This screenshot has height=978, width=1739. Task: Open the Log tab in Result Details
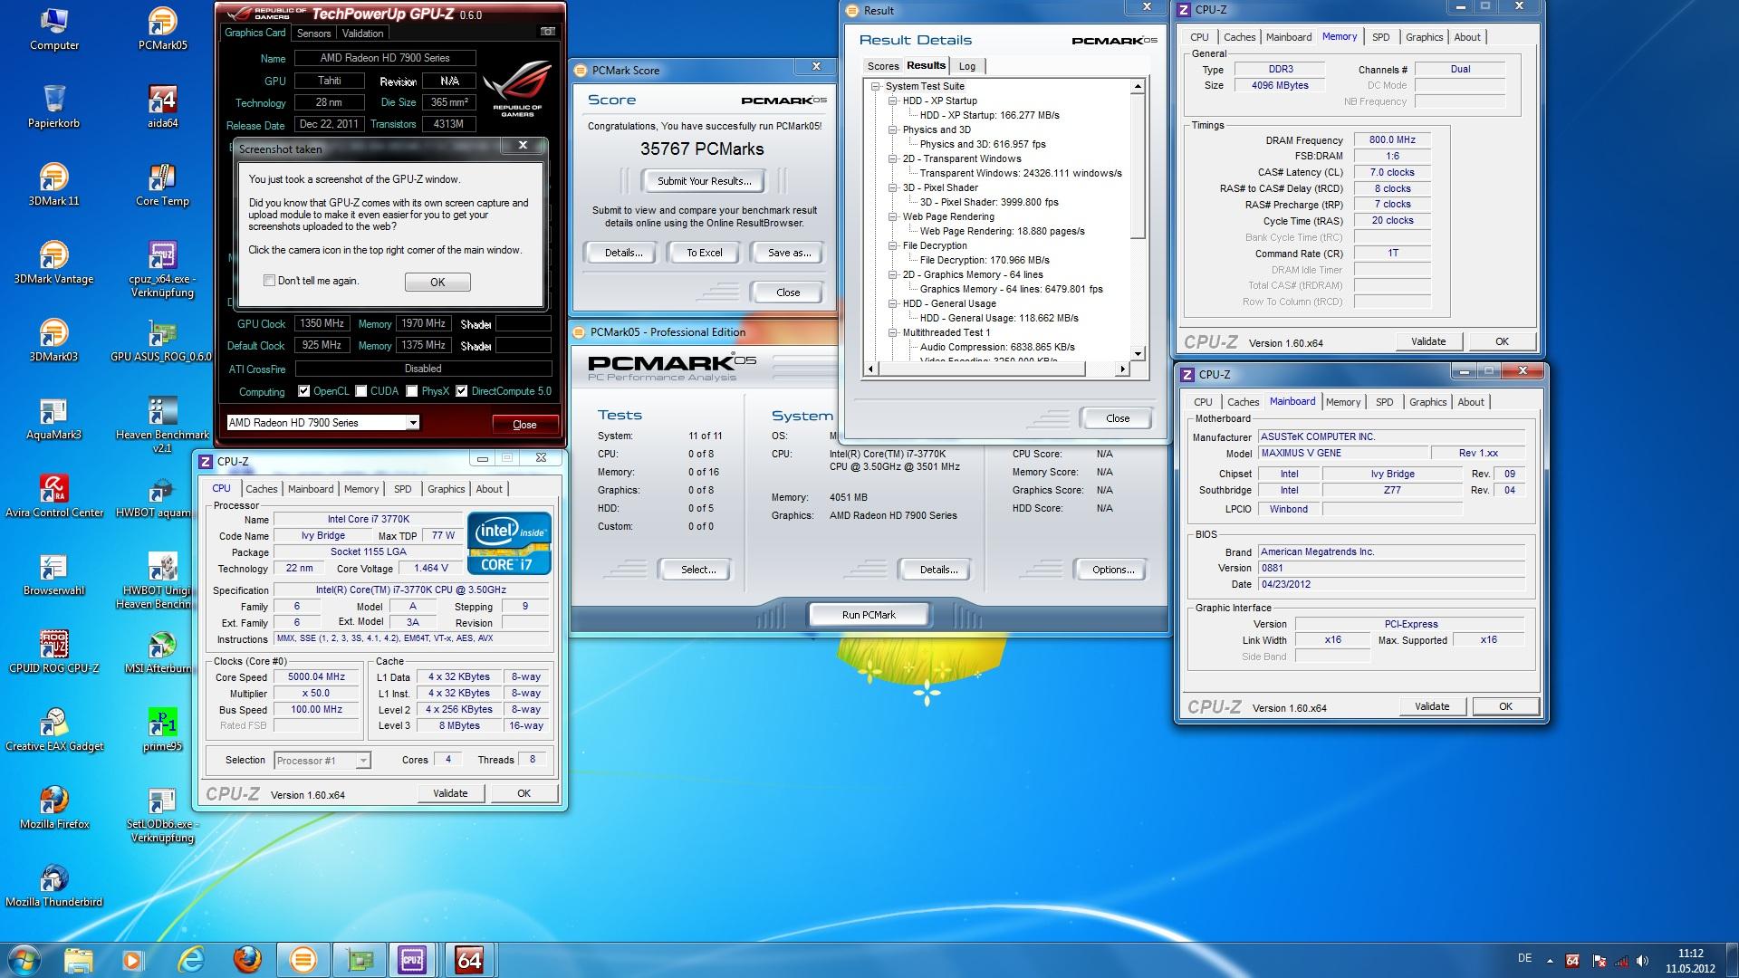967,66
